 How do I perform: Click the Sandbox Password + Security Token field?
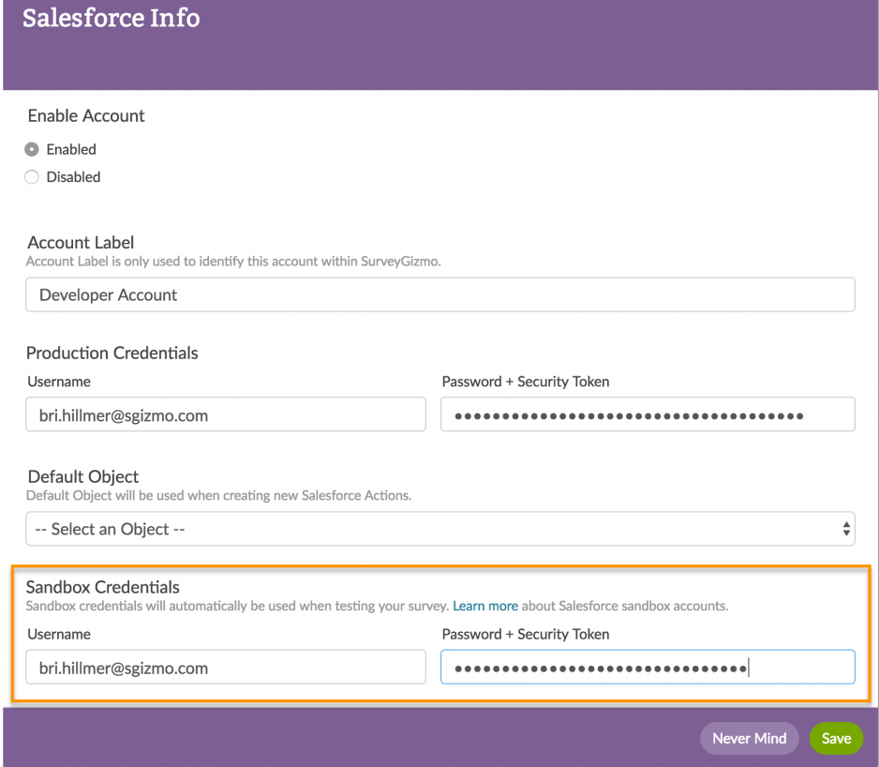pos(647,667)
